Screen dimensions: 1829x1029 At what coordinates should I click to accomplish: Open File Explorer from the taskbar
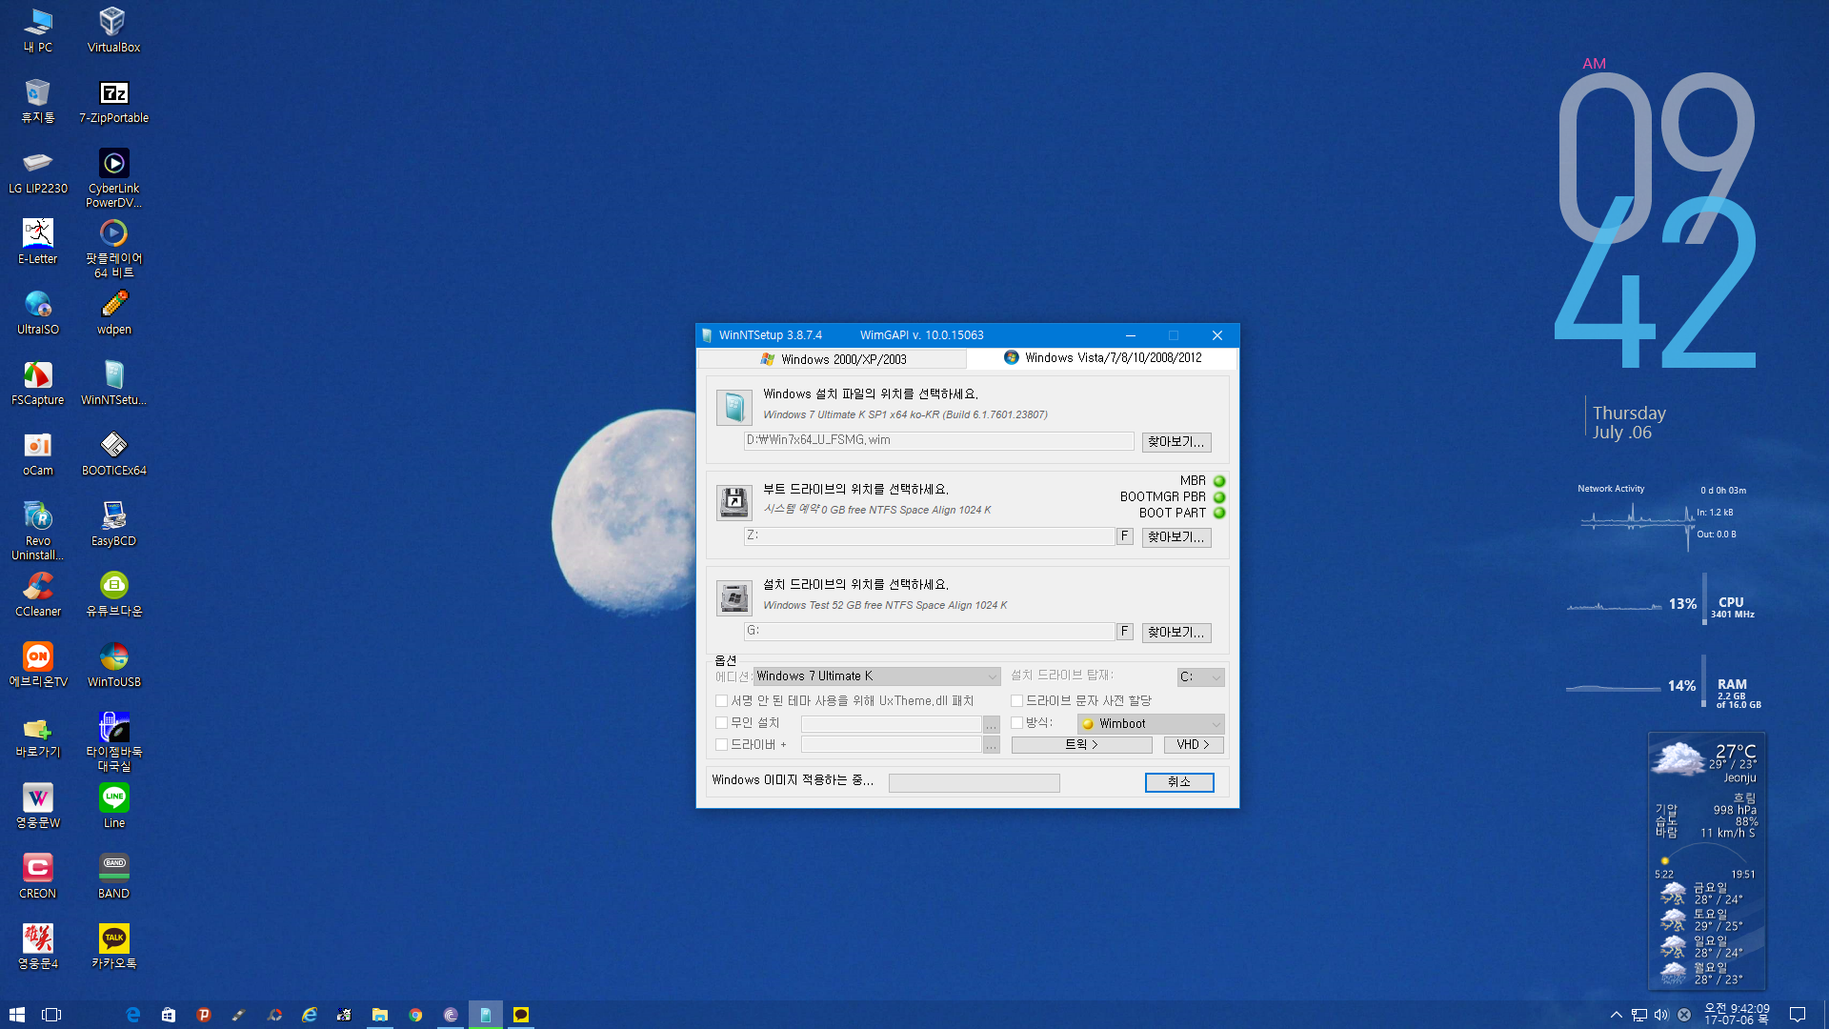[380, 1015]
